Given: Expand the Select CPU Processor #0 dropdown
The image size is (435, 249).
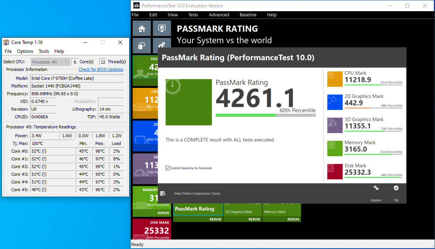Looking at the screenshot, I should (50, 62).
